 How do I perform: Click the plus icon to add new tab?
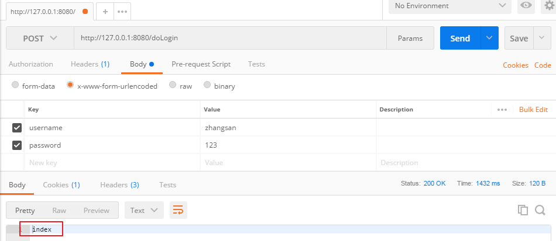click(x=105, y=11)
